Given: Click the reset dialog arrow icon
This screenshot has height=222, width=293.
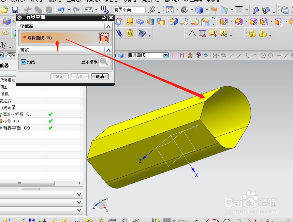Looking at the screenshot, I should tap(103, 18).
